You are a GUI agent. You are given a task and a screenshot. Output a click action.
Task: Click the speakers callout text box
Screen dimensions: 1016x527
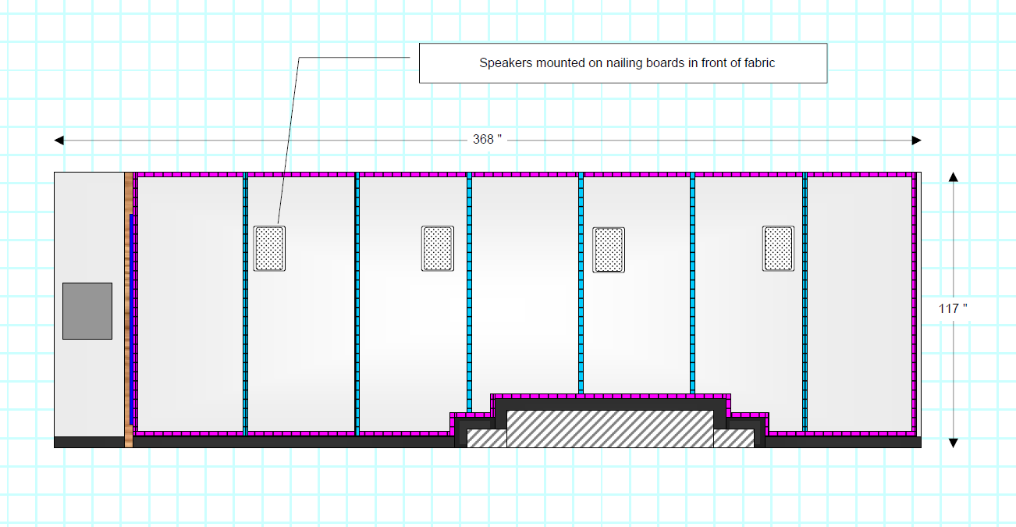623,63
